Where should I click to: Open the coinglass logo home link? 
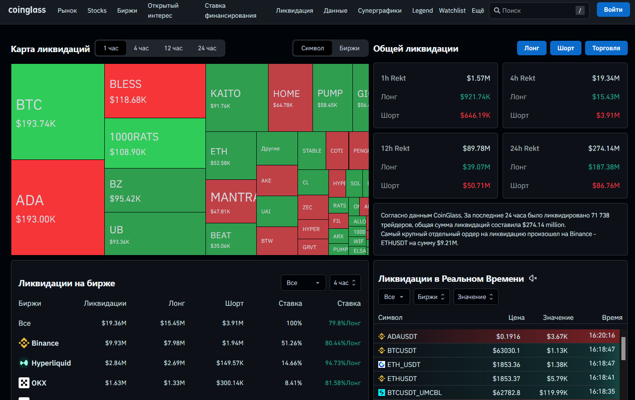27,10
